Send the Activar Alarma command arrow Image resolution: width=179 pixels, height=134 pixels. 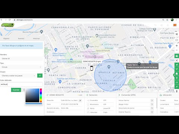(x=152, y=100)
